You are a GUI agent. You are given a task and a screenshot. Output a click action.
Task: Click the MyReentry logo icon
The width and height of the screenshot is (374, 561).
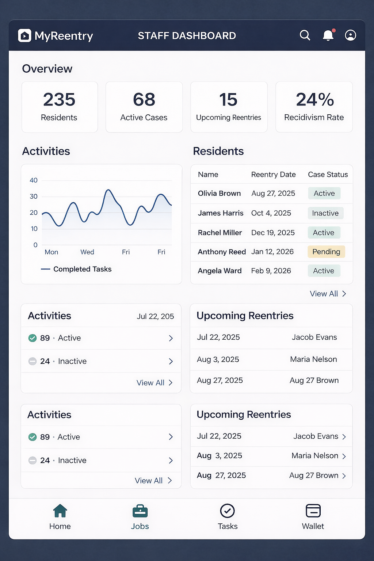[25, 36]
